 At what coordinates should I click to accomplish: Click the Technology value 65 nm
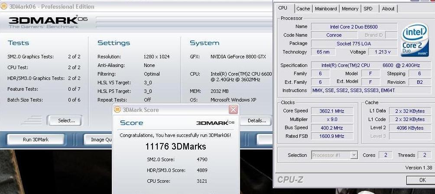(x=323, y=52)
